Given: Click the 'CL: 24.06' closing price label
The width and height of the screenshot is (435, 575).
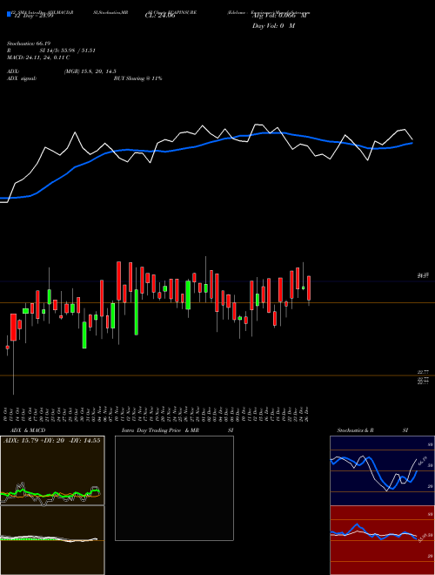Looking at the screenshot, I should 160,16.
